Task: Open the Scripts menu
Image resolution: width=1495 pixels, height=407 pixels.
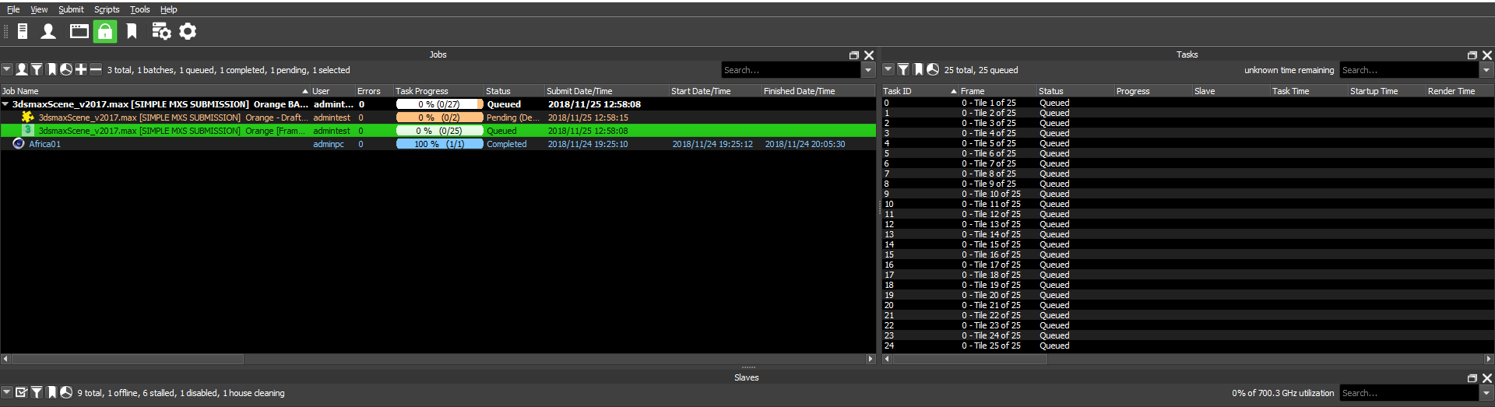Action: click(107, 9)
